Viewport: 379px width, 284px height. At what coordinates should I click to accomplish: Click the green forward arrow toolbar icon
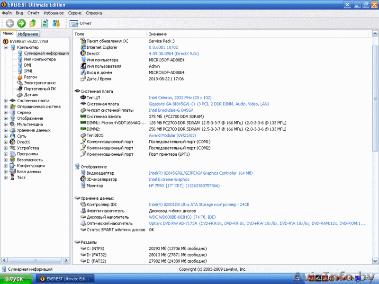21,23
